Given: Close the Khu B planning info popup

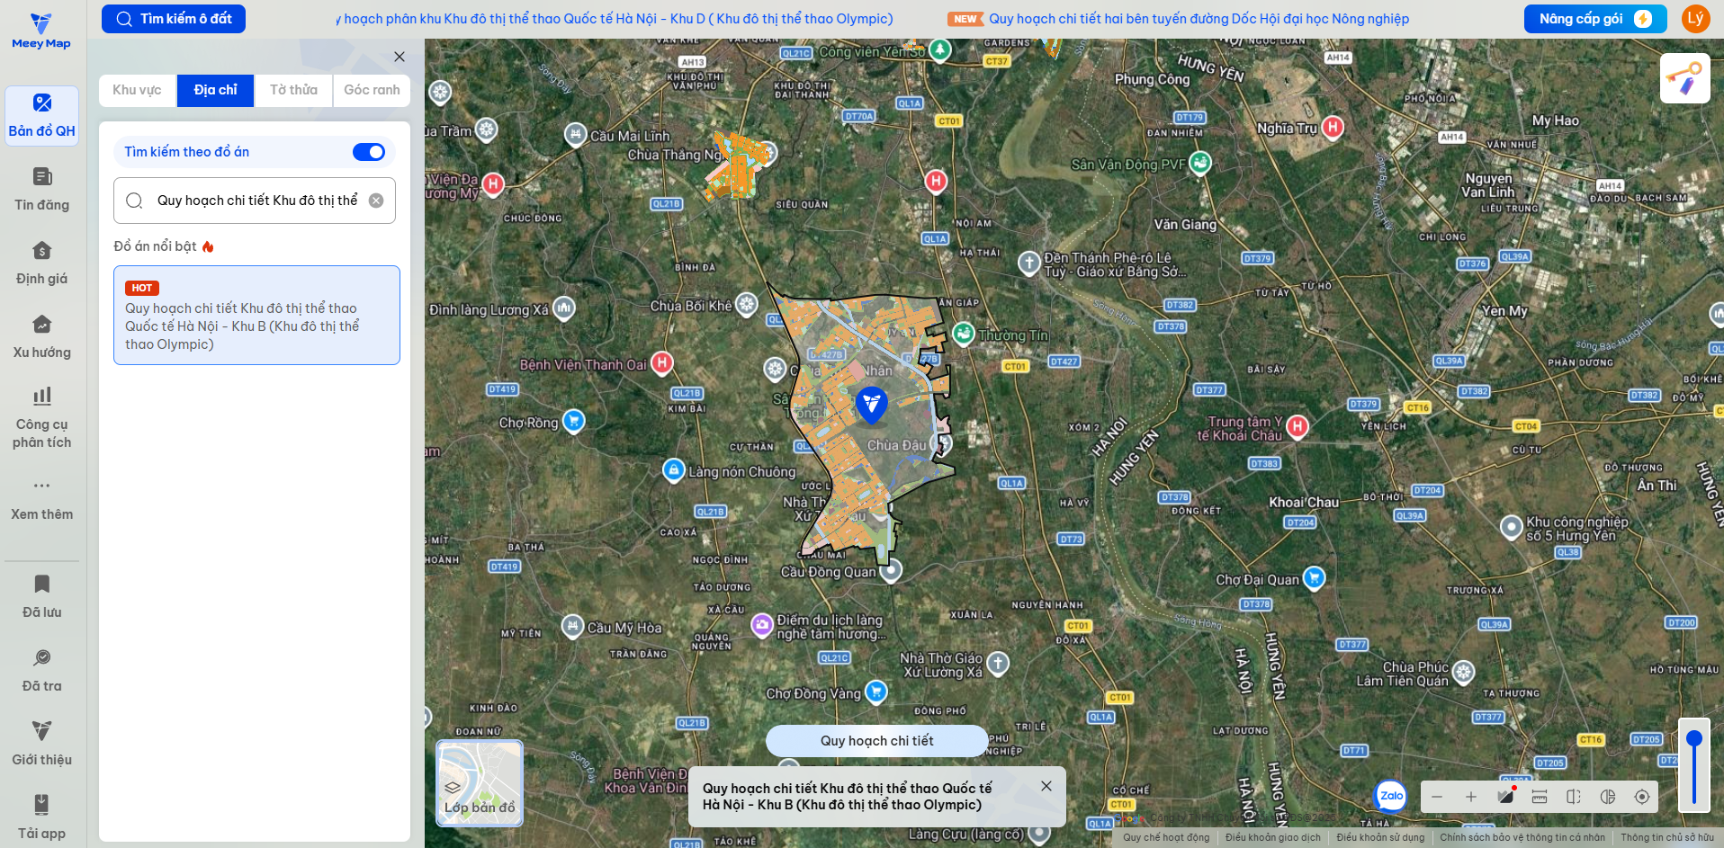Looking at the screenshot, I should [x=1046, y=786].
